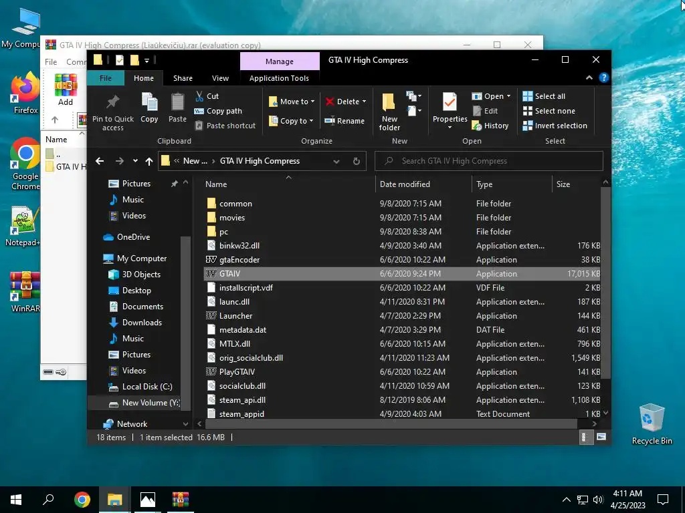685x513 pixels.
Task: Click Paste shortcut in the ribbon
Action: pyautogui.click(x=225, y=126)
